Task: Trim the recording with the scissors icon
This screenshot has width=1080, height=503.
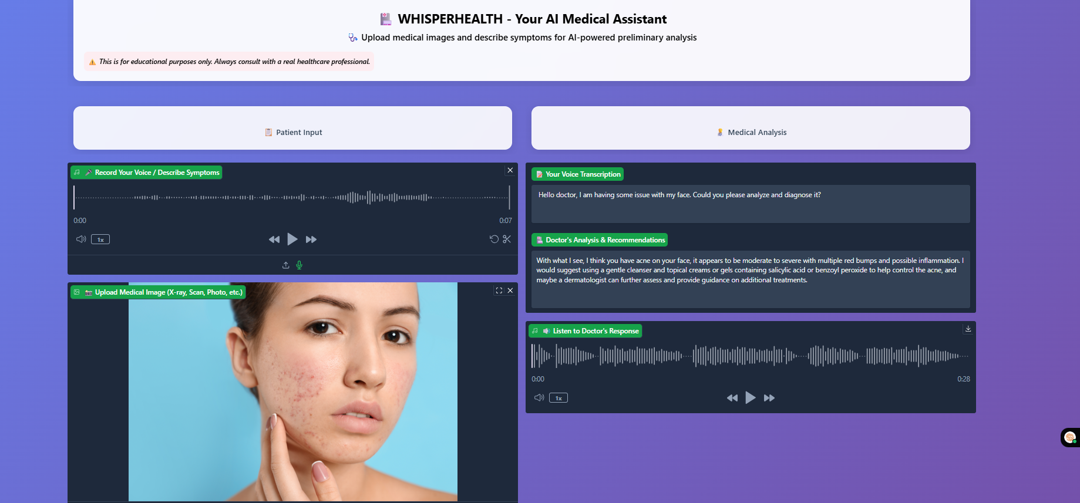Action: click(507, 239)
